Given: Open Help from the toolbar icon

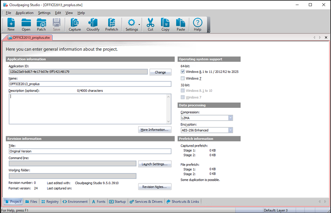Looking at the screenshot, I should click(198, 24).
